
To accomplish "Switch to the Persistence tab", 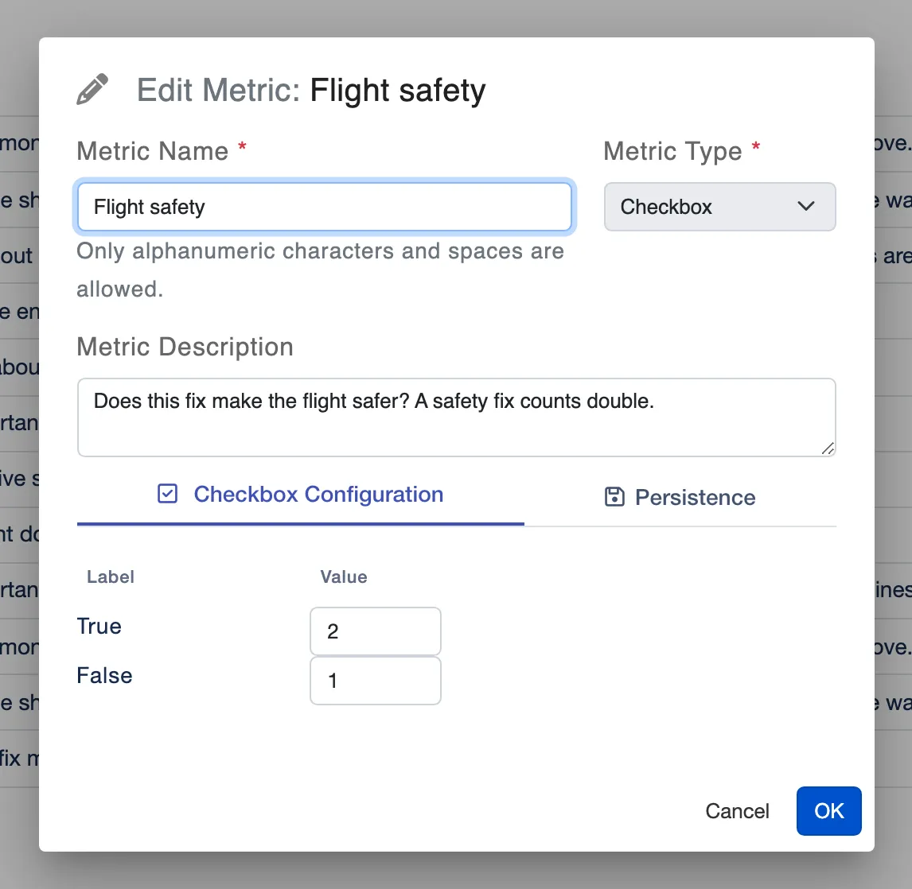I will [680, 497].
